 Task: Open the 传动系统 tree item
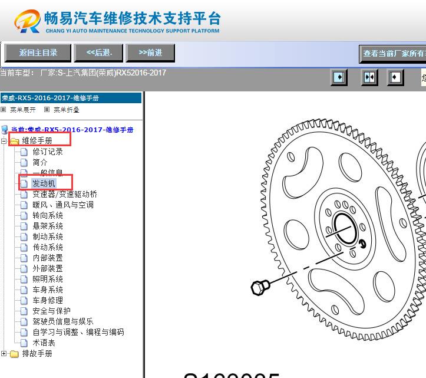pyautogui.click(x=48, y=247)
